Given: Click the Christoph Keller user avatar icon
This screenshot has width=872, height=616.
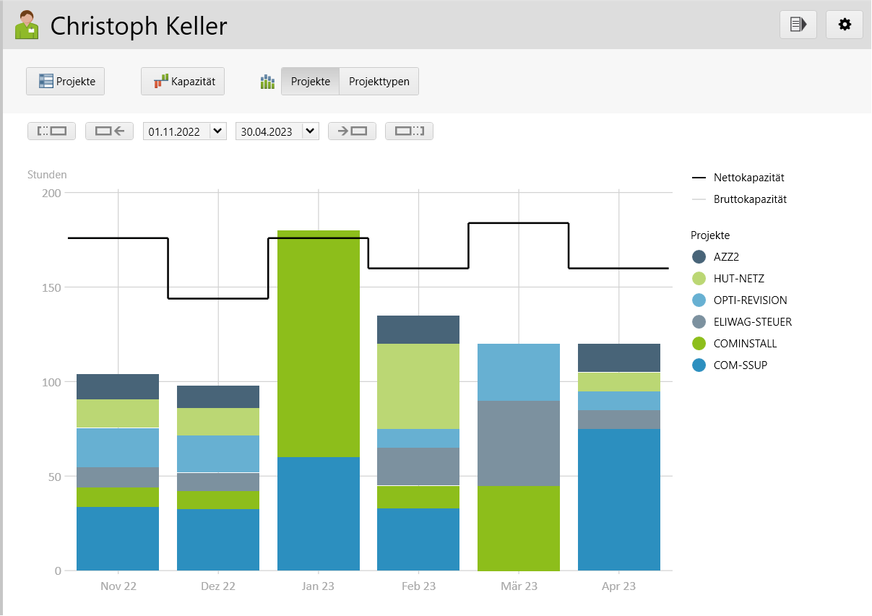Looking at the screenshot, I should pos(27,25).
